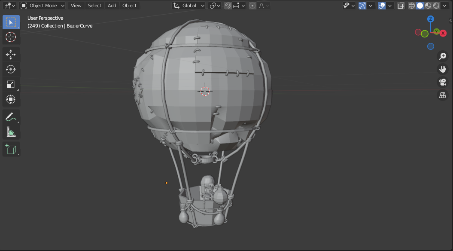This screenshot has width=453, height=251.
Task: Open the Add menu
Action: click(112, 6)
